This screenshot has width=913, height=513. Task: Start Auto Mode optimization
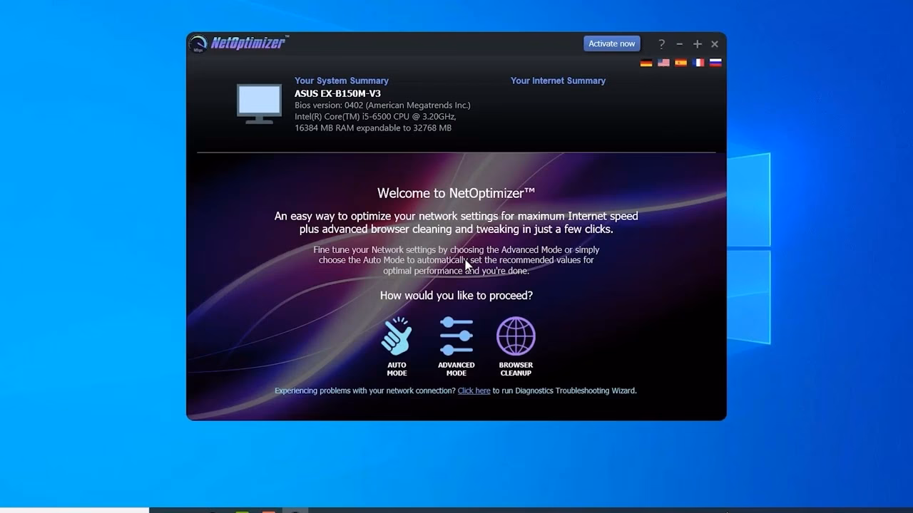(x=397, y=346)
